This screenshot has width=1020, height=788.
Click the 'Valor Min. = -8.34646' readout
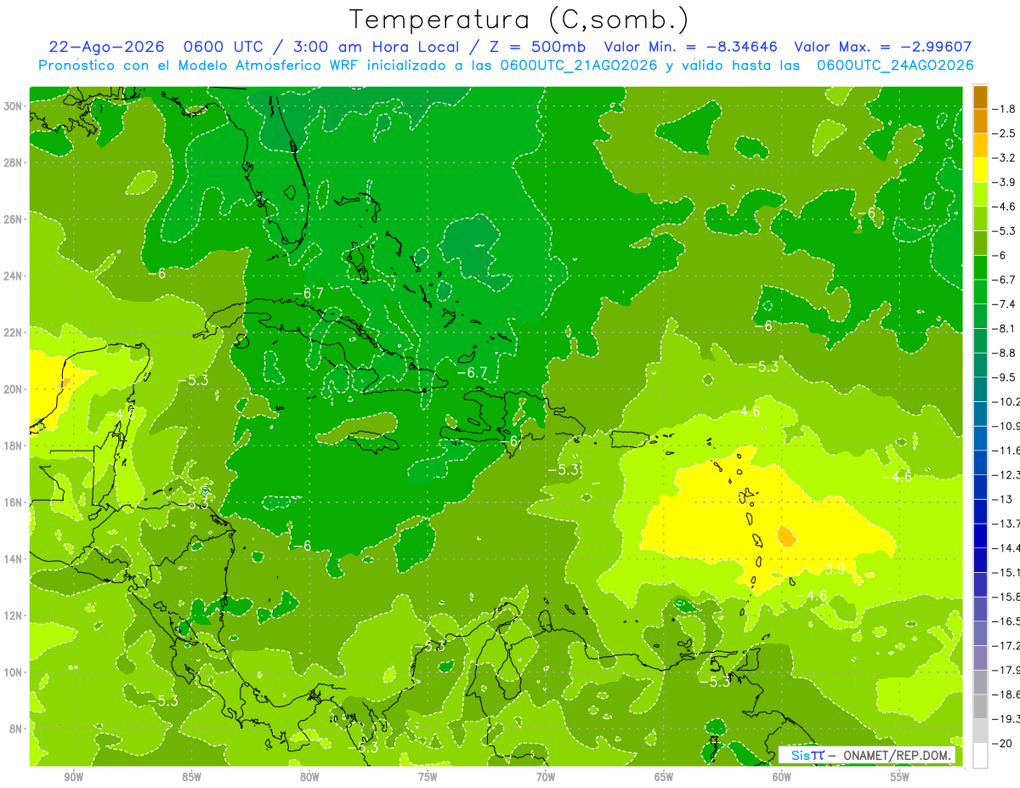690,47
